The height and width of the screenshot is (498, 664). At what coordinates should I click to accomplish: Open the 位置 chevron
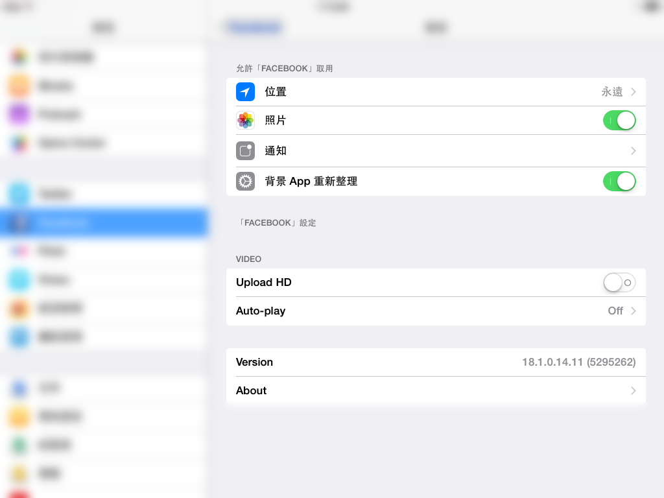point(634,92)
